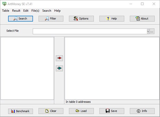
Task: Open the File(s) menu
Action: (x=35, y=11)
